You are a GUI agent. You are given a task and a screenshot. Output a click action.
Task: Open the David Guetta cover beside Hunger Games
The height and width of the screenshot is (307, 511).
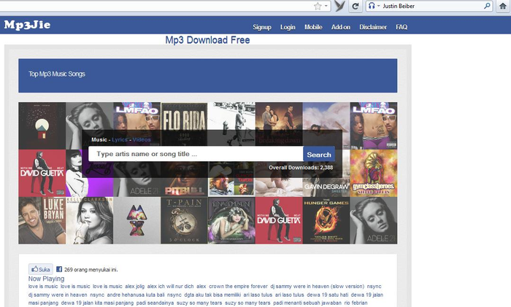[x=279, y=220]
